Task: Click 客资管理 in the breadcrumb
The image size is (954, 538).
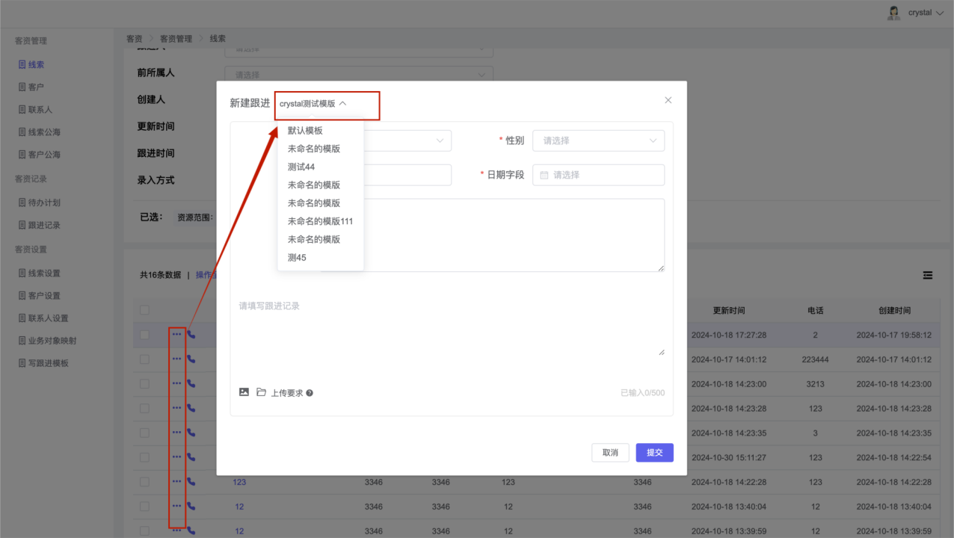Action: (176, 39)
